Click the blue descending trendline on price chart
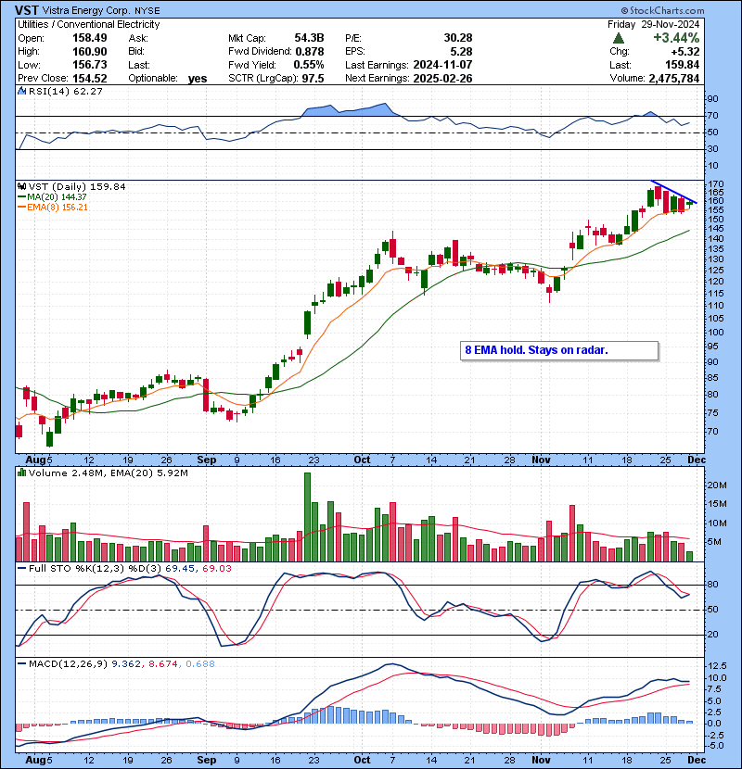The height and width of the screenshot is (769, 742). [673, 192]
